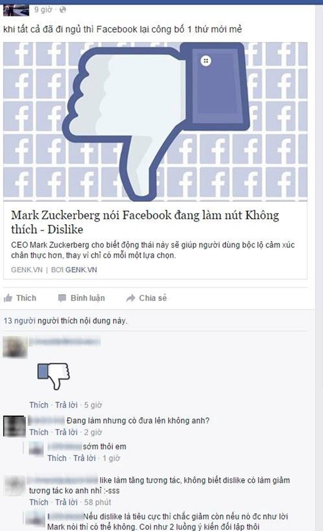The width and height of the screenshot is (323, 531).
Task: Click the blurred name on 'Đang làm nhưng' comment
Action: 46,420
